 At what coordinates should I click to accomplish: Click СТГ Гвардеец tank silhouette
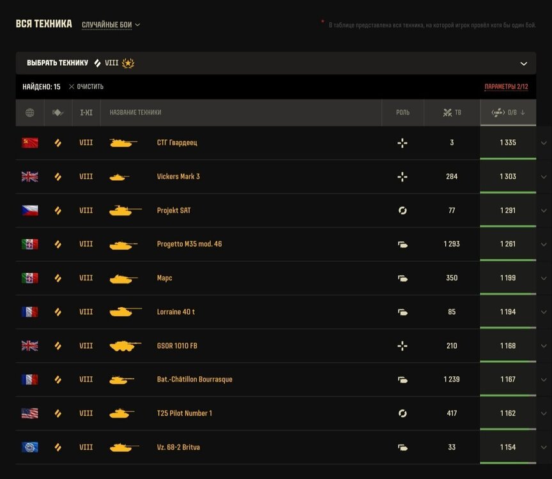pyautogui.click(x=123, y=143)
